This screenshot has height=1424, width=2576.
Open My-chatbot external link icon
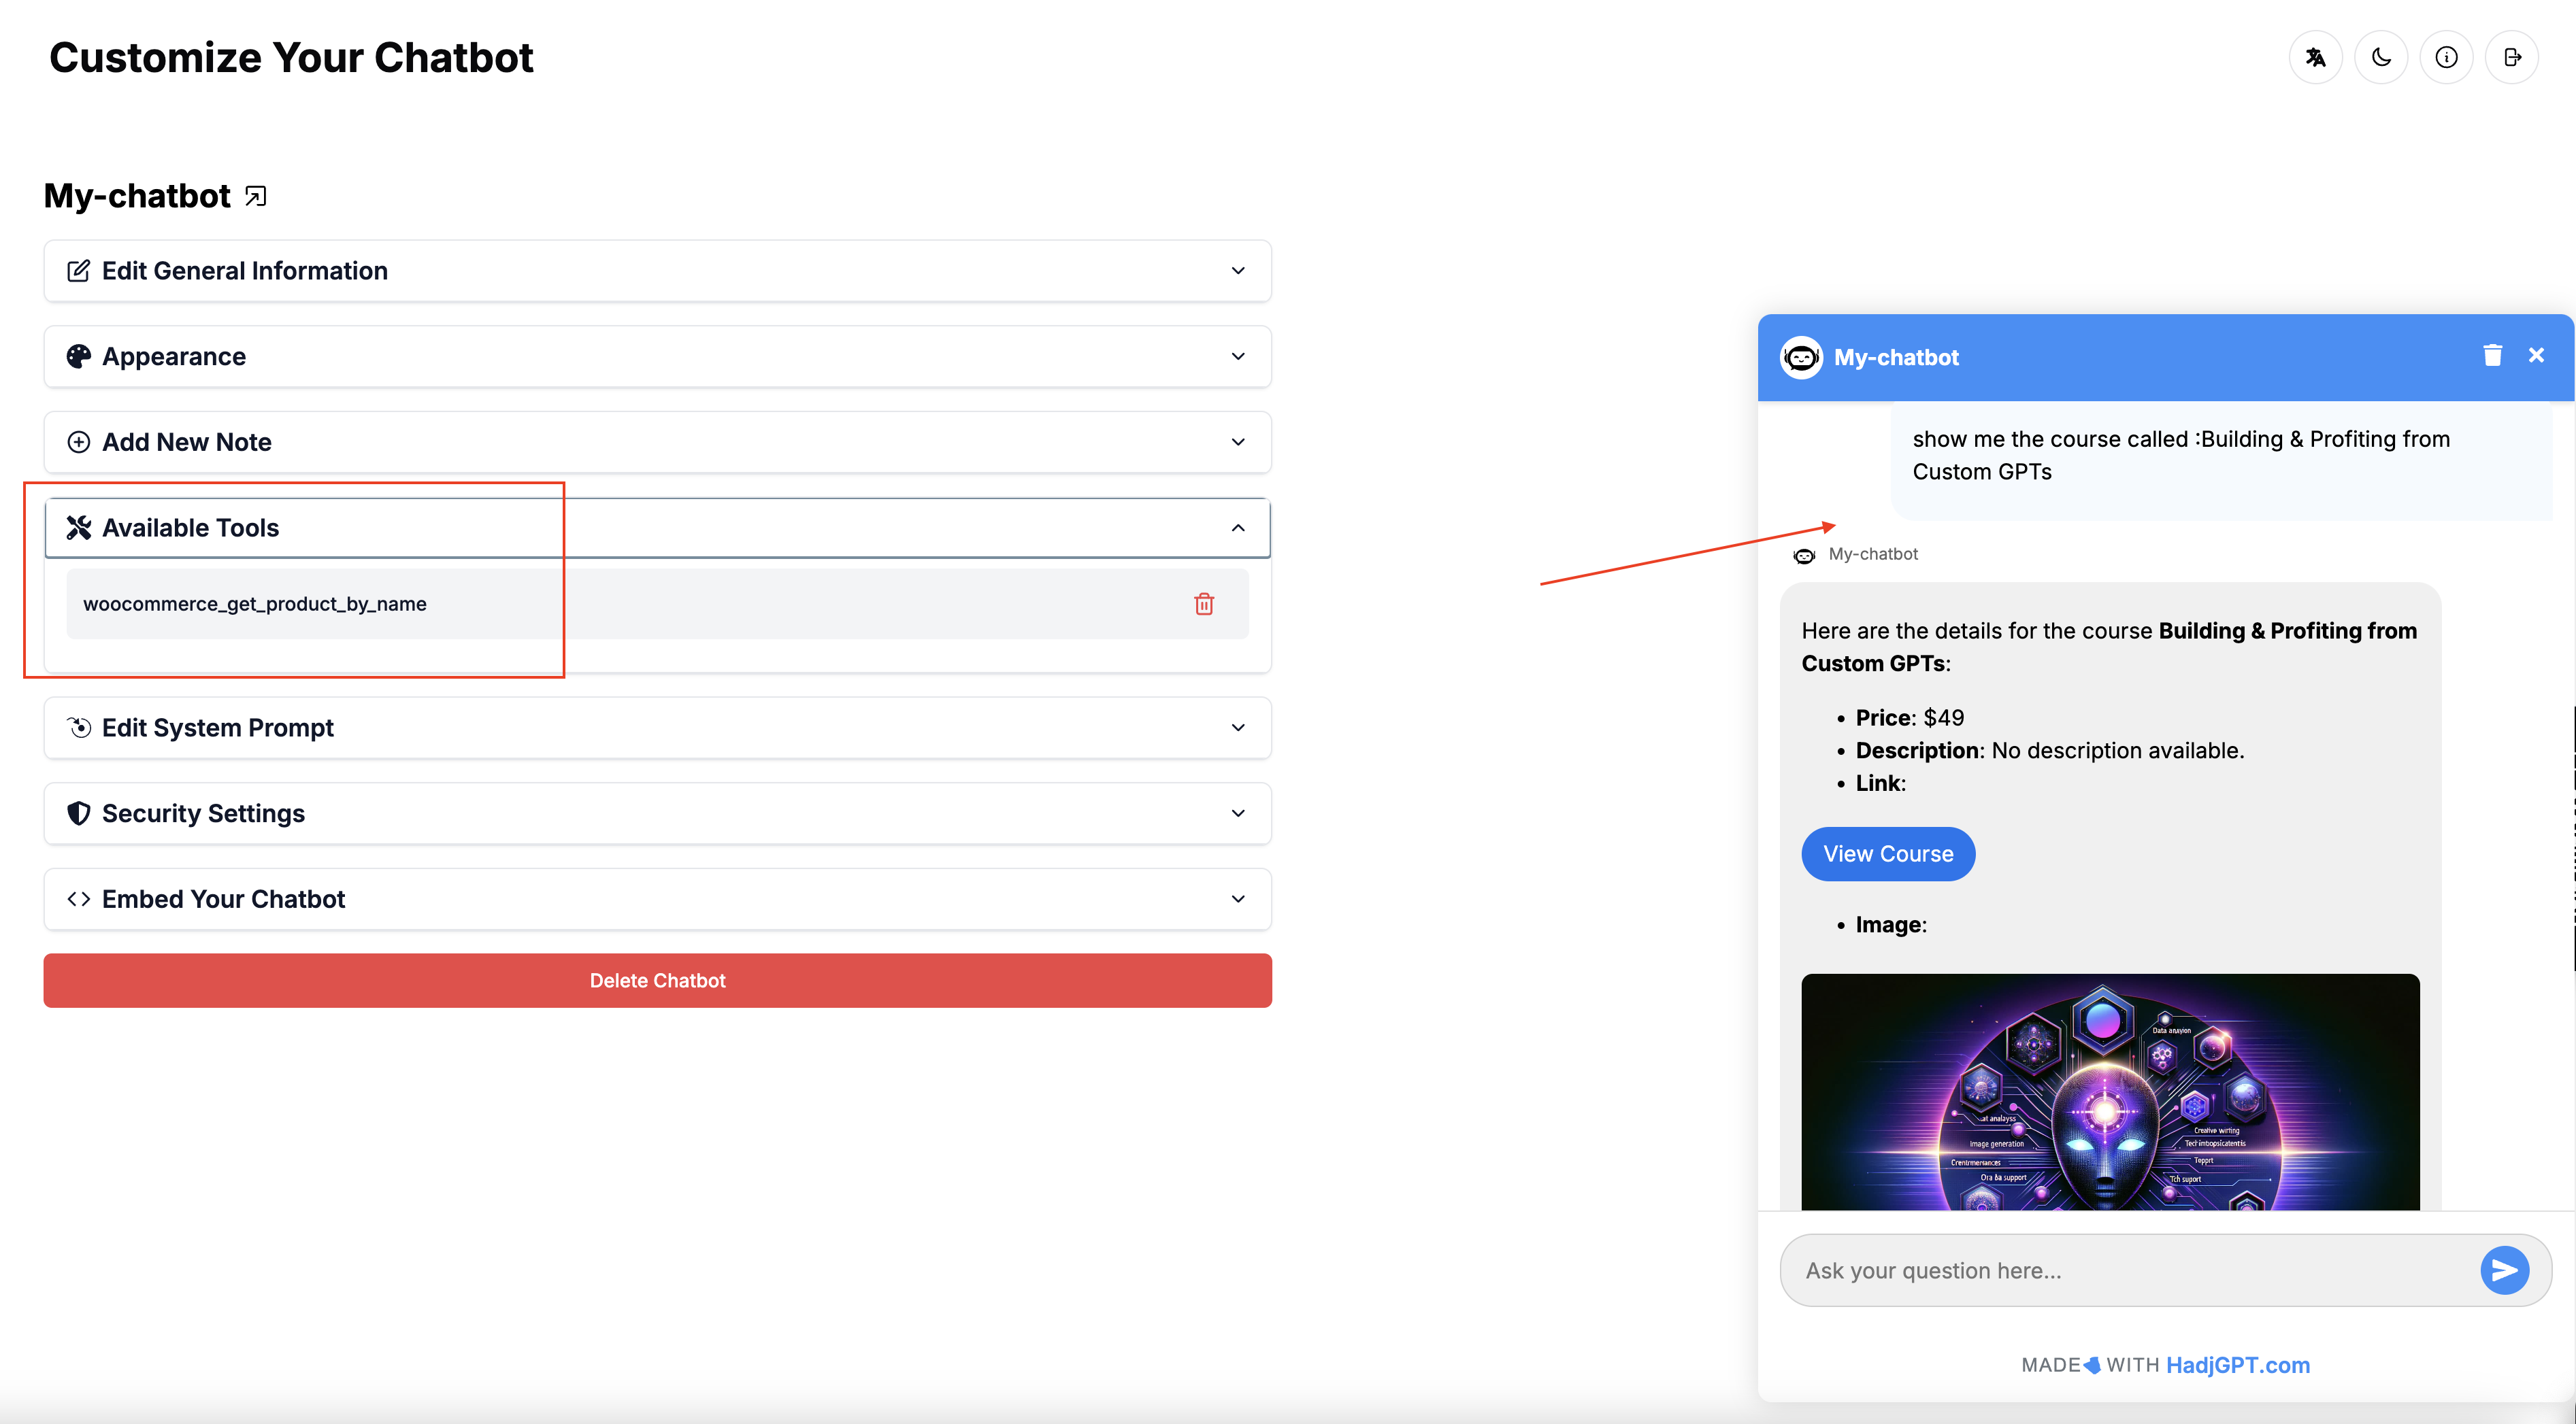point(256,196)
